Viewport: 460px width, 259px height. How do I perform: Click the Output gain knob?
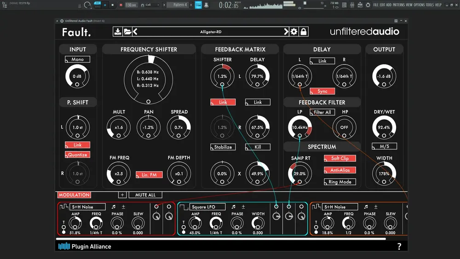pyautogui.click(x=384, y=76)
